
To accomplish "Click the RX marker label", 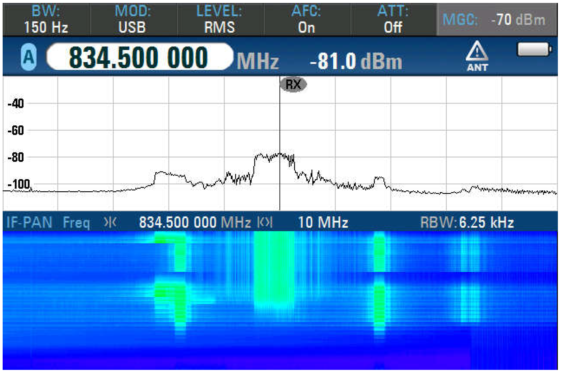I will point(293,84).
